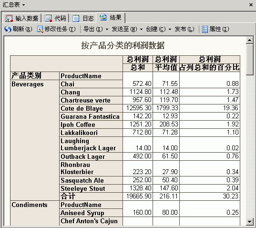Select Lakkalikoori row label
This screenshot has height=228, width=256.
(x=91, y=133)
